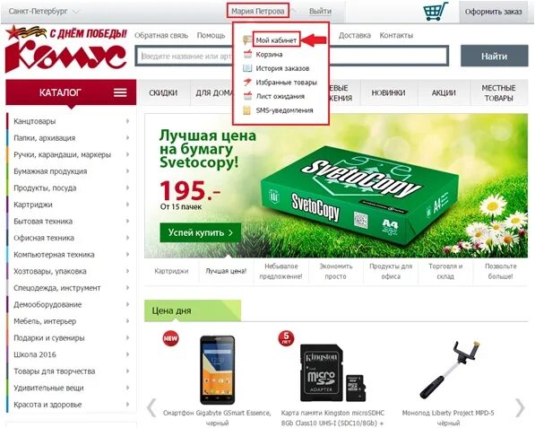Click the Выйти logout link
535x428 pixels.
[320, 12]
